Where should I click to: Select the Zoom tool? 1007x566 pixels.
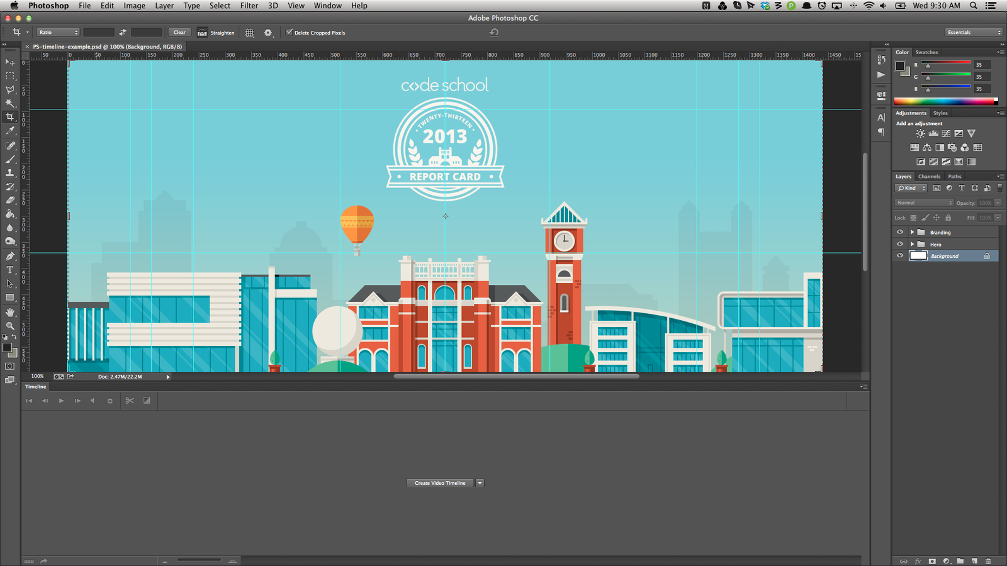pos(10,326)
